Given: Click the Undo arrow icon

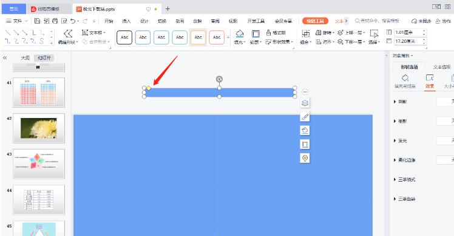Looking at the screenshot, I should pyautogui.click(x=73, y=21).
